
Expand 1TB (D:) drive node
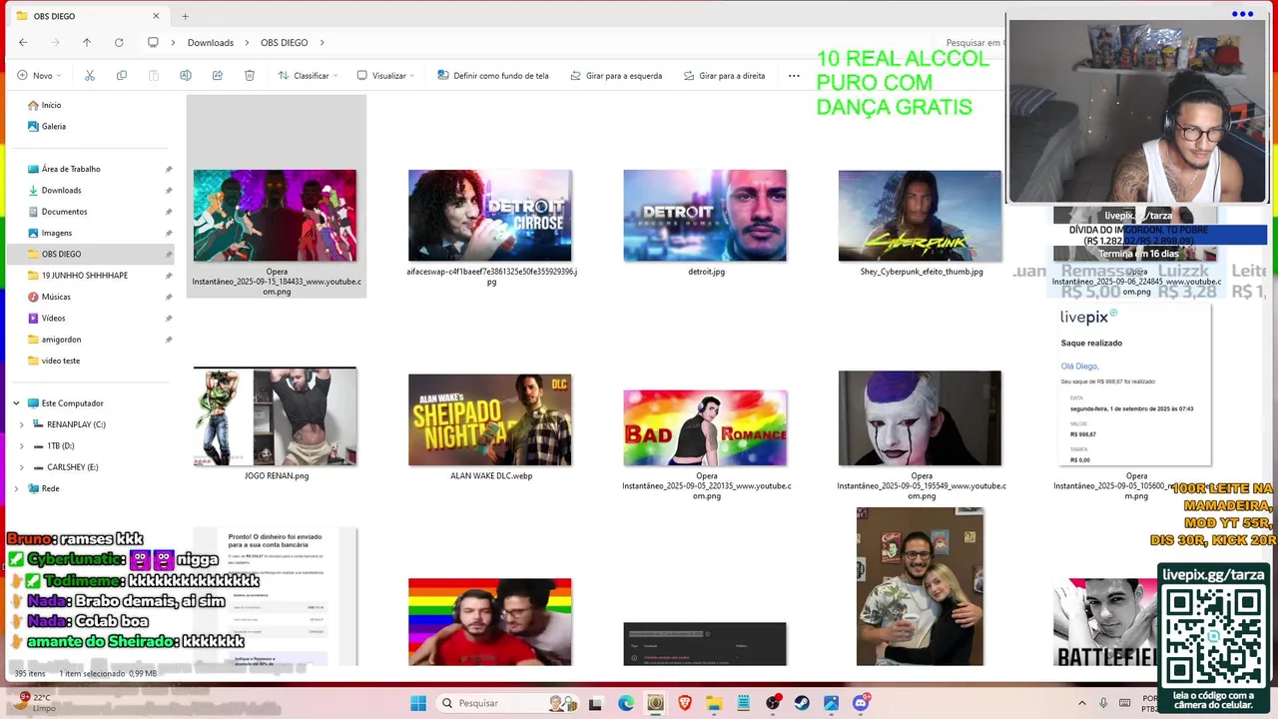[22, 445]
